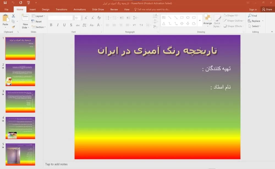Toggle bold formatting
Screen dimensions: 275x169
(51, 25)
